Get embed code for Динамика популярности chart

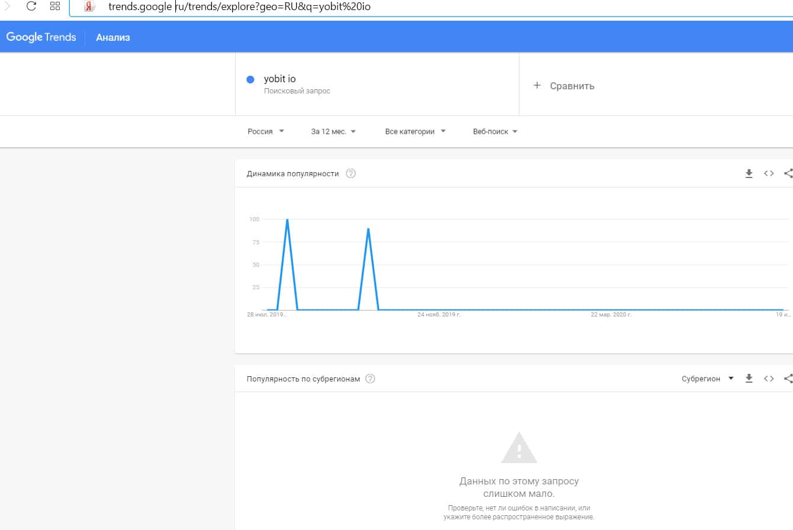click(769, 173)
